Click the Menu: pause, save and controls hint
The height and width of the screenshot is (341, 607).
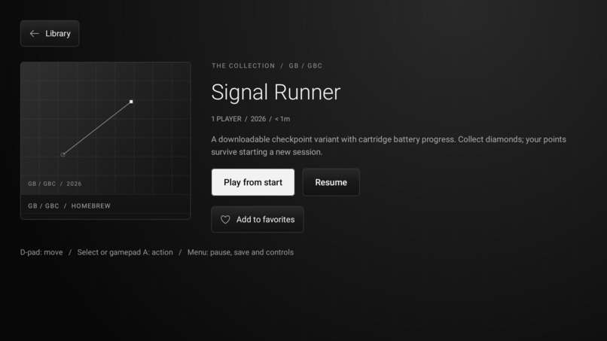point(240,252)
